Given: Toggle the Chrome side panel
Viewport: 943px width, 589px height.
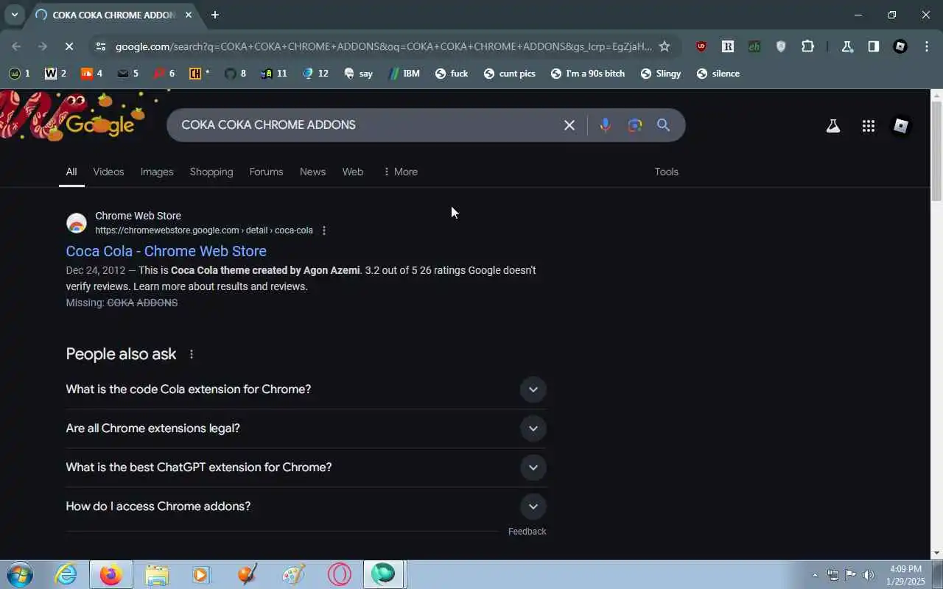Looking at the screenshot, I should coord(873,46).
